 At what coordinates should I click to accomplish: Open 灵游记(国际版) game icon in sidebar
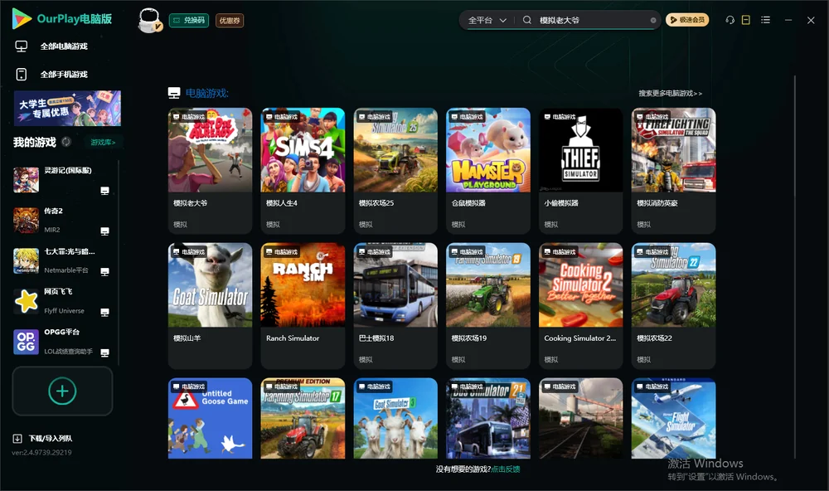coord(26,180)
